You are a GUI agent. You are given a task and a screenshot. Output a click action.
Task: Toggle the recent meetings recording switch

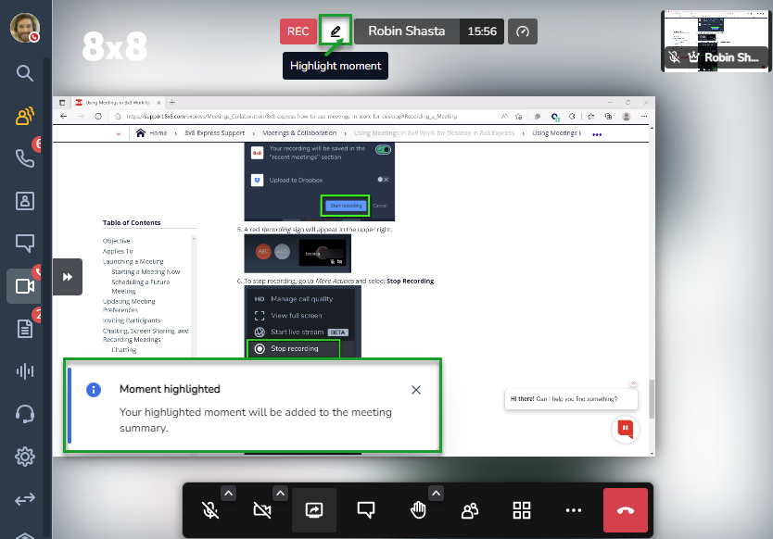(383, 149)
